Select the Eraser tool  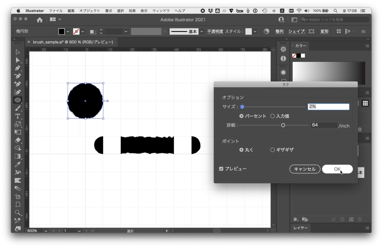[18, 140]
